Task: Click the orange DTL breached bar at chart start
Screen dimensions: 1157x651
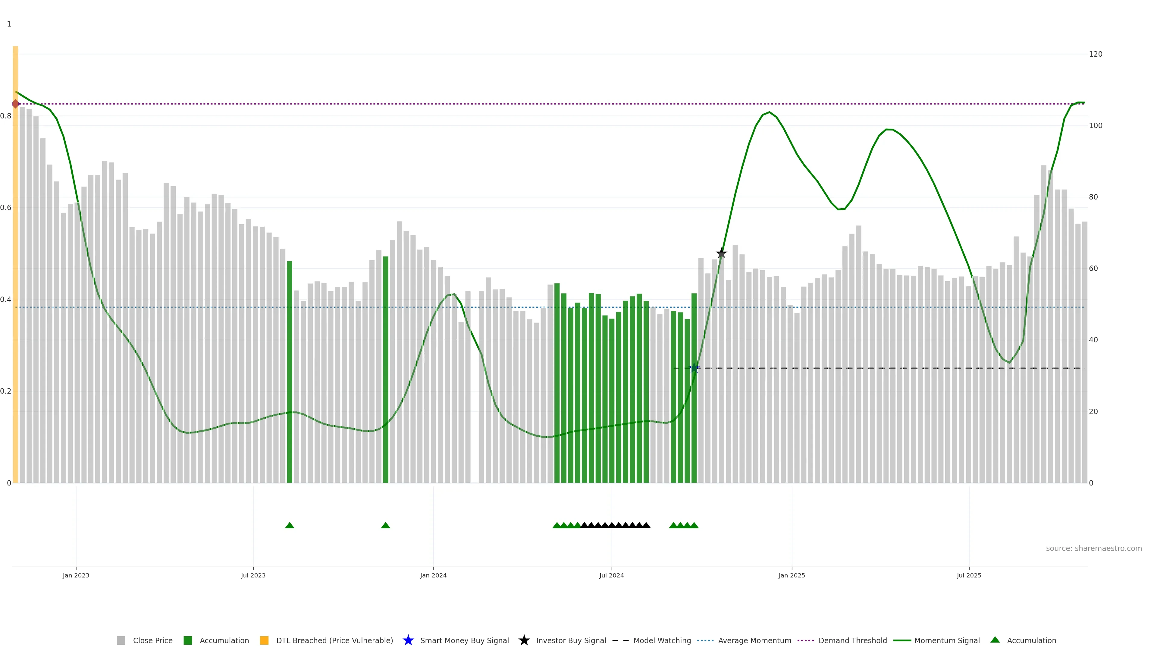Action: pyautogui.click(x=15, y=269)
